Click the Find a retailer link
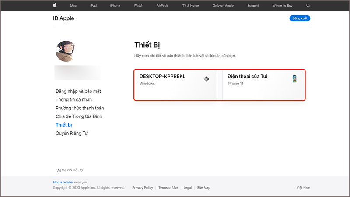This screenshot has height=197, width=350. click(63, 182)
